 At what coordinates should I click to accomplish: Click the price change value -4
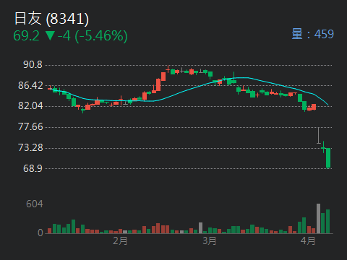[64, 36]
